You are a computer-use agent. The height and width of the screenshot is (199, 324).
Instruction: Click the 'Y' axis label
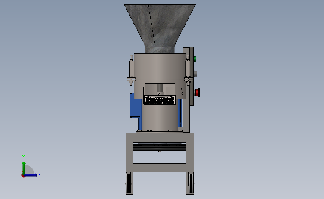coord(24,157)
